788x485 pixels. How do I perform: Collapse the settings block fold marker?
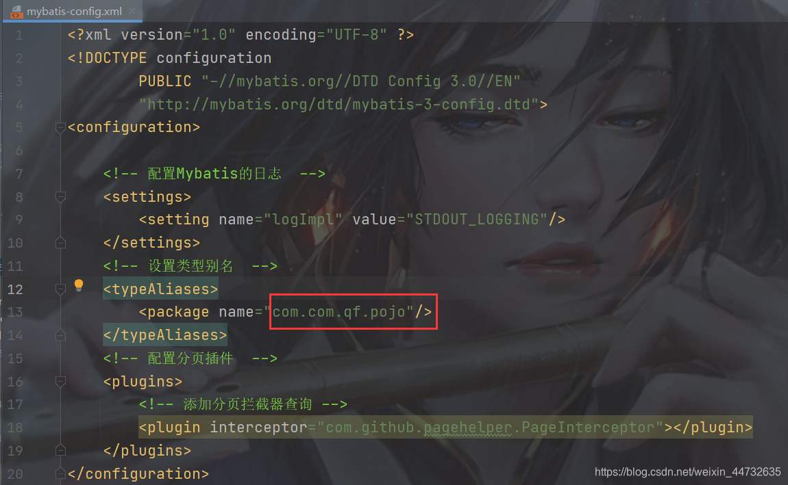point(60,196)
